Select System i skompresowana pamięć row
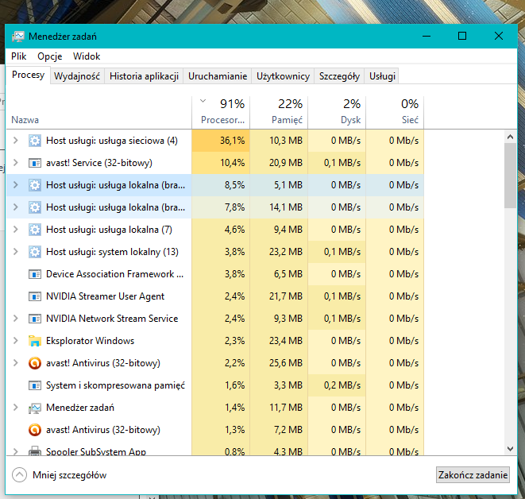This screenshot has width=525, height=499. point(215,385)
